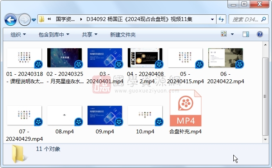Expand hidden parent folders chevron in address bar
The height and width of the screenshot is (168, 272).
[49, 19]
